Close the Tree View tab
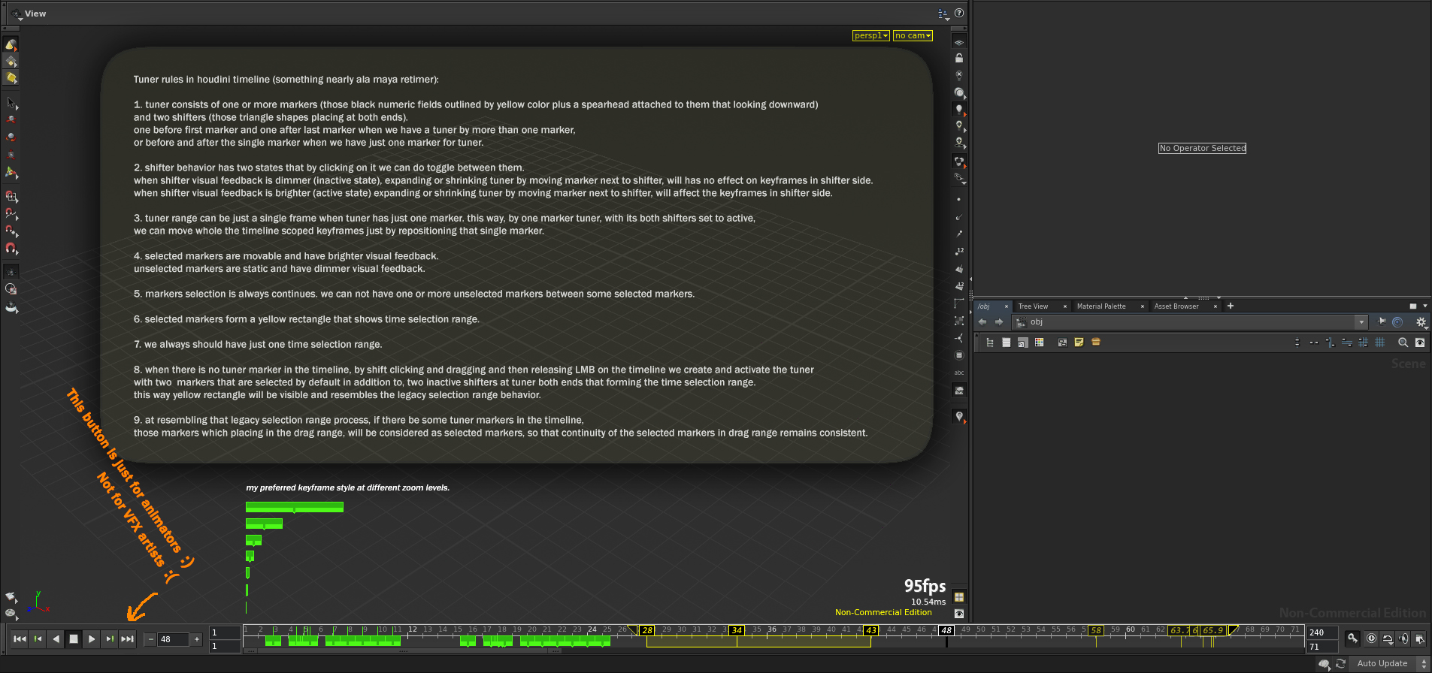 click(x=1065, y=306)
